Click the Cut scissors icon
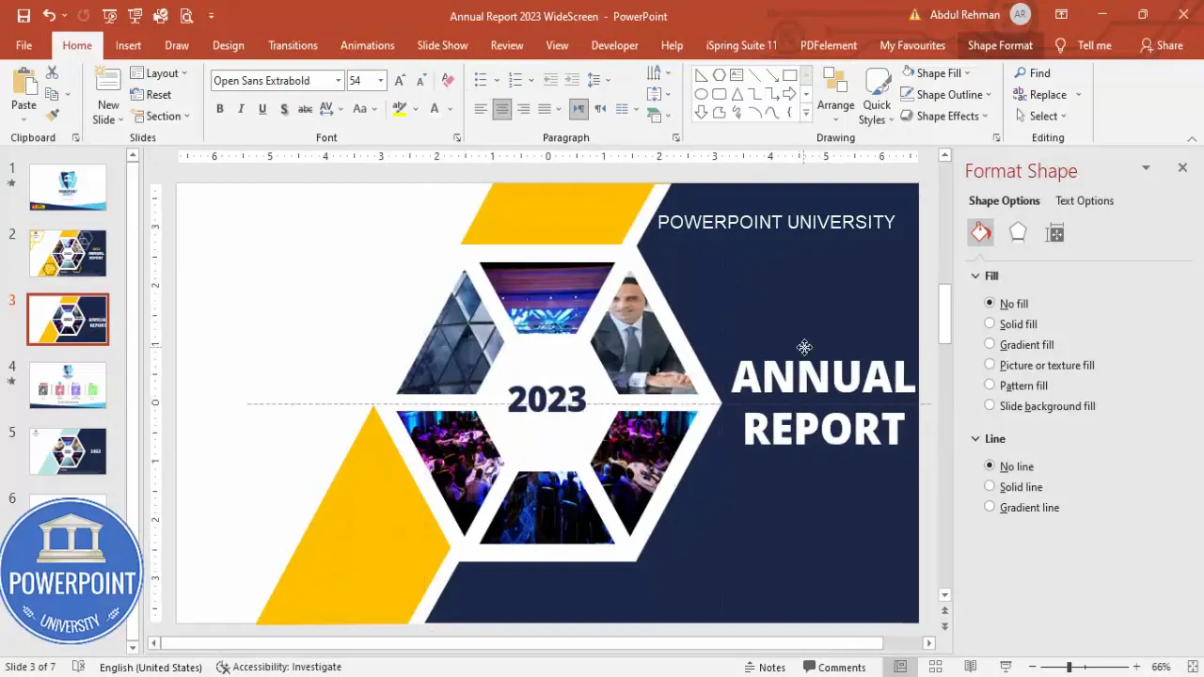The height and width of the screenshot is (677, 1204). point(52,72)
